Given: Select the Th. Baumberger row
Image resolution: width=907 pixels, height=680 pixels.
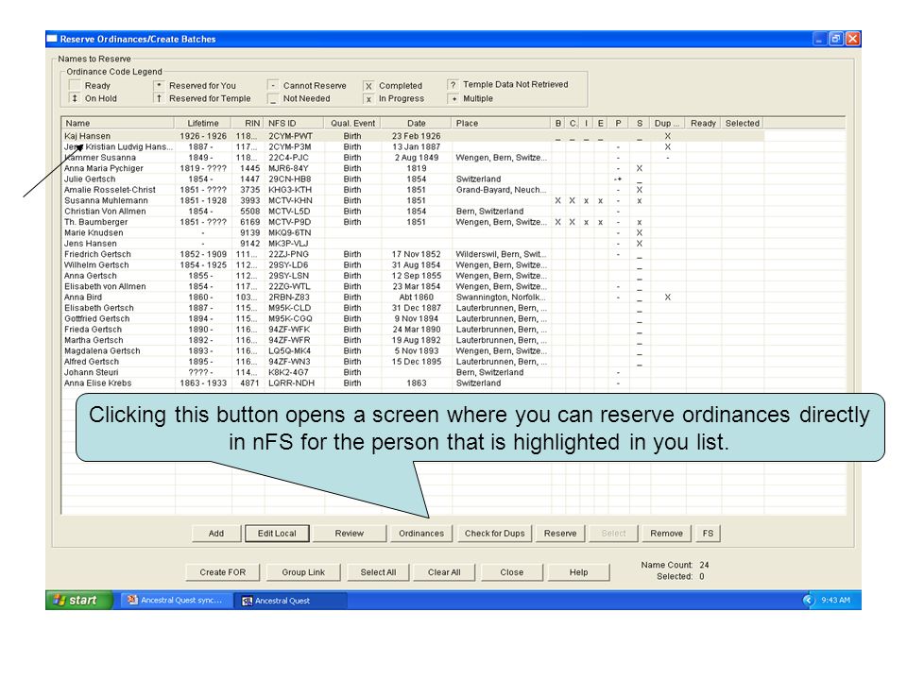Looking at the screenshot, I should 413,222.
